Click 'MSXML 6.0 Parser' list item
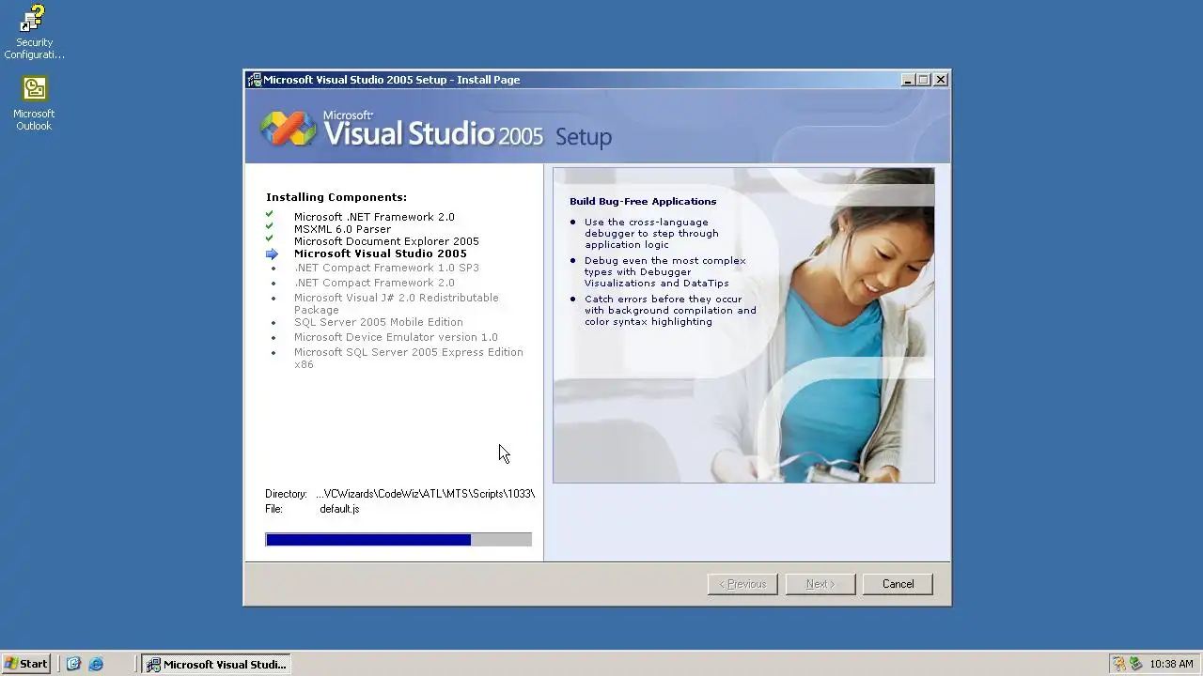 click(342, 229)
